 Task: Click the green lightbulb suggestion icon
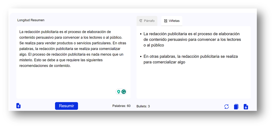coord(119,92)
